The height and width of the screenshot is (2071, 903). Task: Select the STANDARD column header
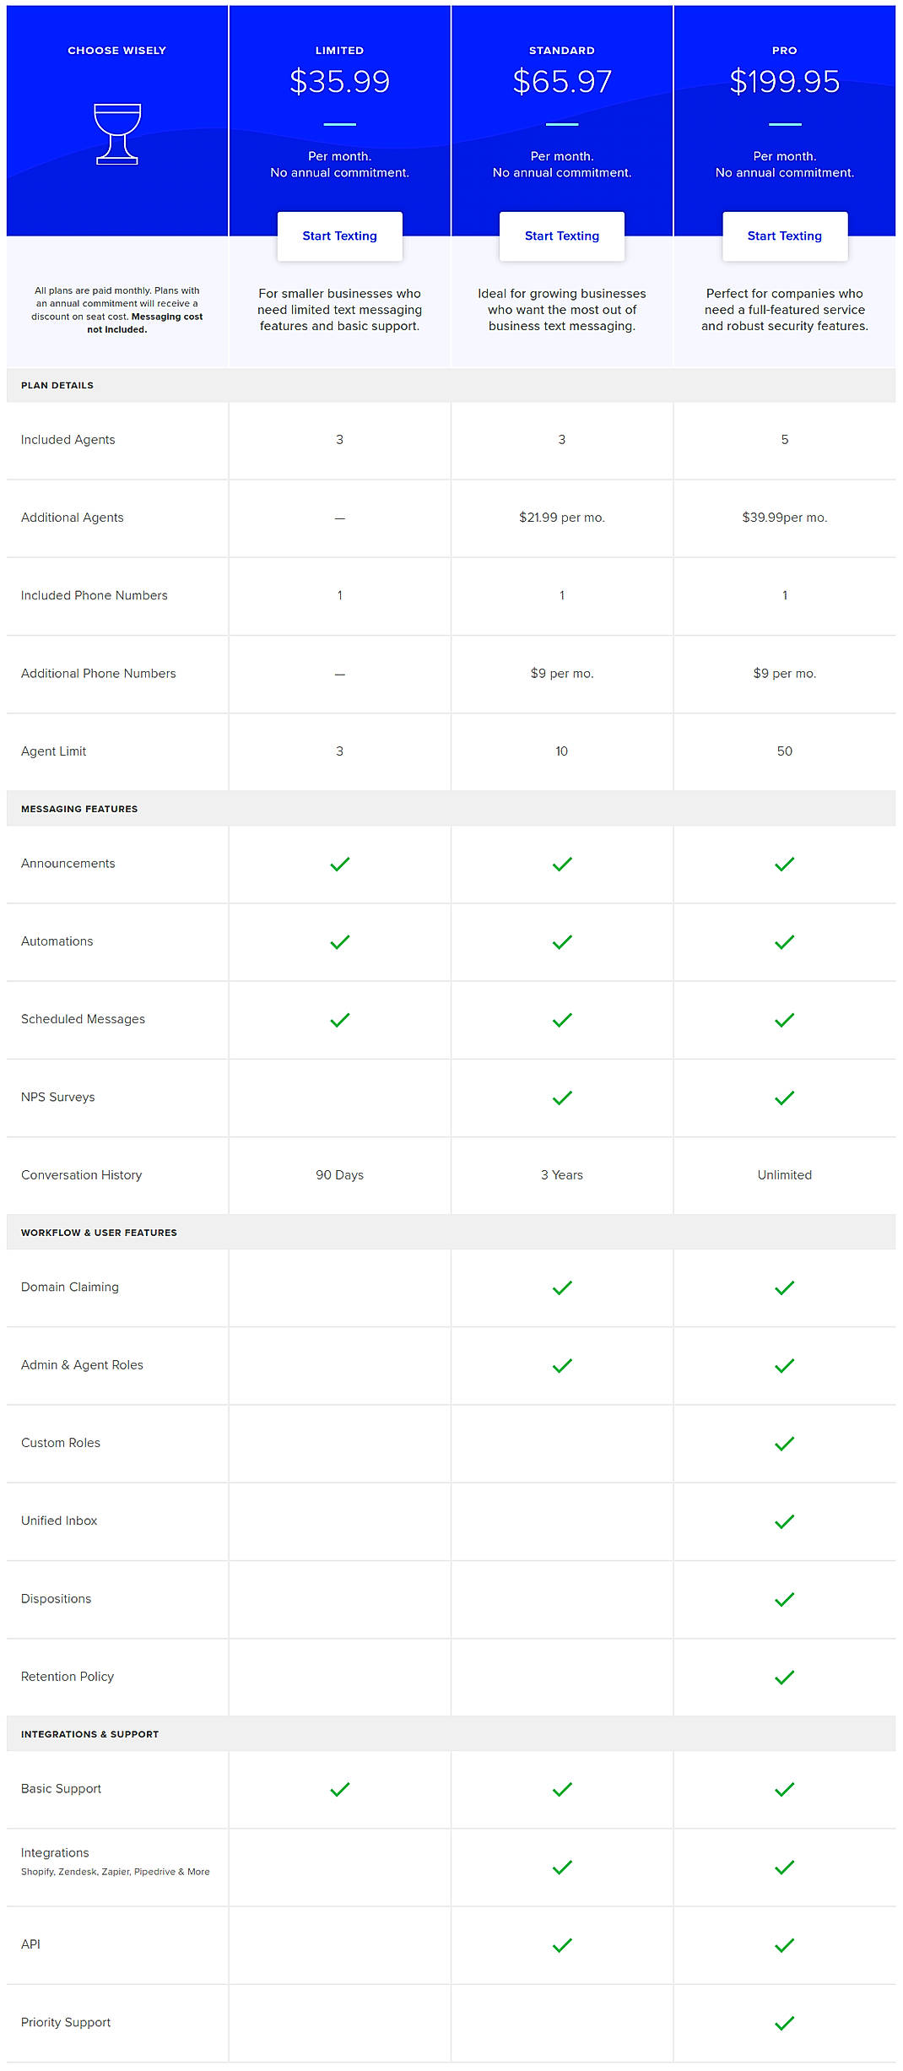tap(561, 50)
